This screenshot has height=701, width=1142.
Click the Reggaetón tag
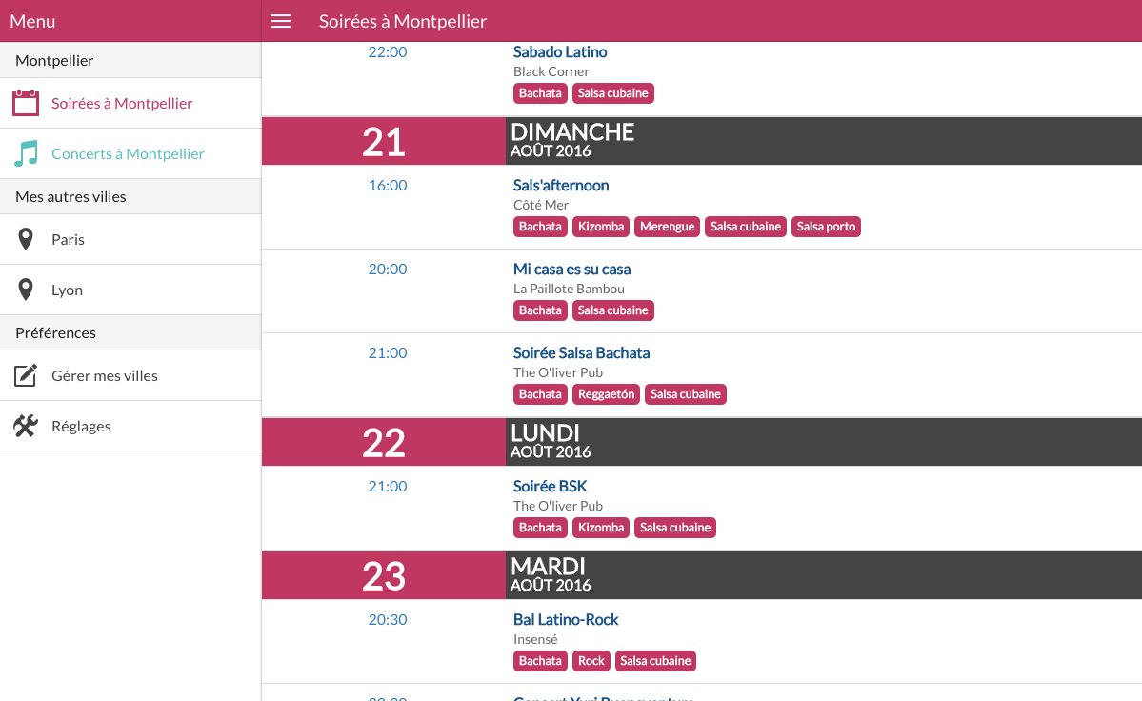606,394
